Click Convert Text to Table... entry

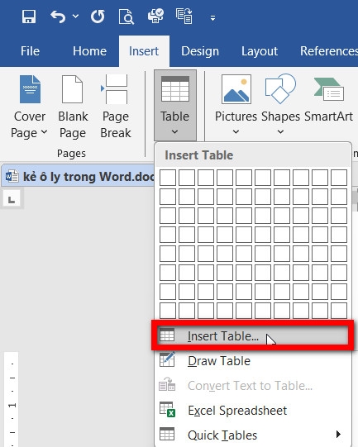tap(253, 386)
